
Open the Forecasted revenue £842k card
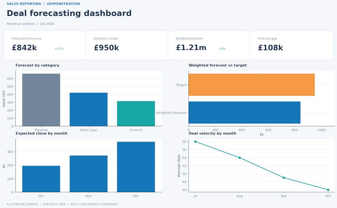click(45, 45)
